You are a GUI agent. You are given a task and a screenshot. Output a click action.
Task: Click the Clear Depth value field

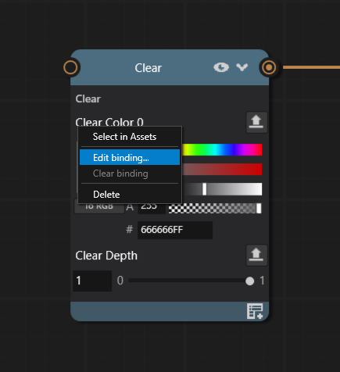click(x=92, y=281)
